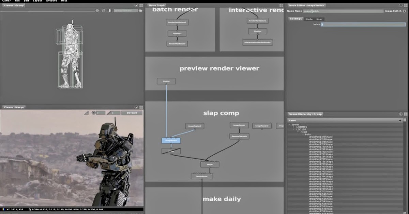Toggle the channel display triangle in Merge viewer

coord(87,112)
